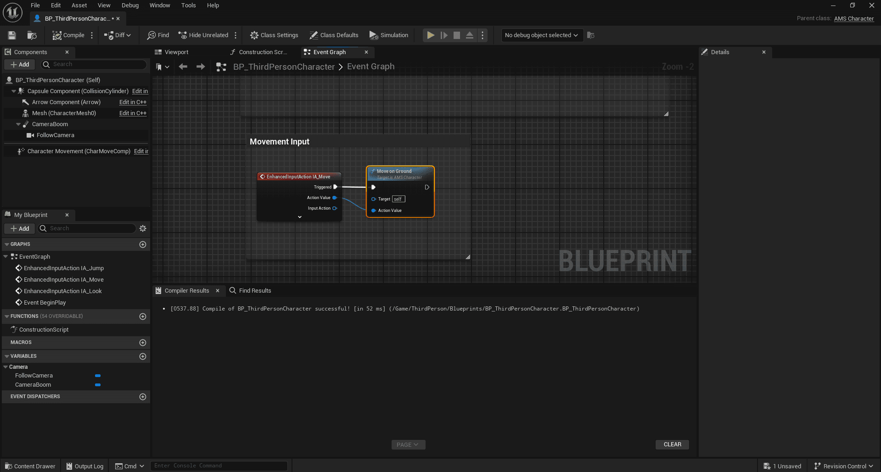The width and height of the screenshot is (881, 472).
Task: Click Edit in C++ for Arrow Component
Action: 133,102
